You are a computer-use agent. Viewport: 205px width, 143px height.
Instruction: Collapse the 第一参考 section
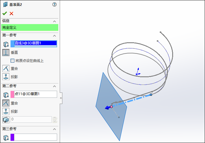click(54, 36)
